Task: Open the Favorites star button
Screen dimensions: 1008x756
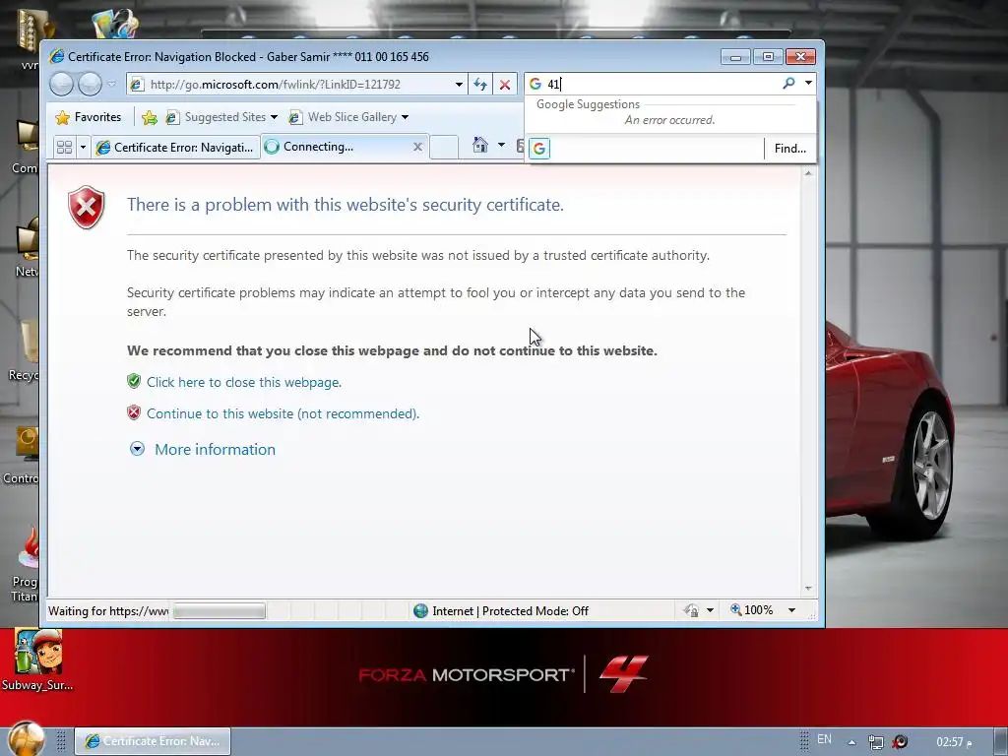Action: [89, 117]
